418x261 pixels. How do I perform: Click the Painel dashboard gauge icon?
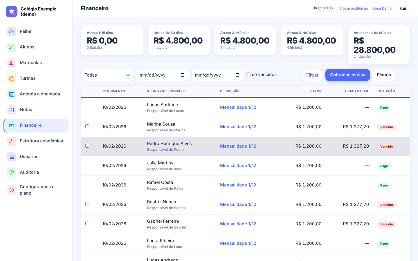pyautogui.click(x=12, y=31)
